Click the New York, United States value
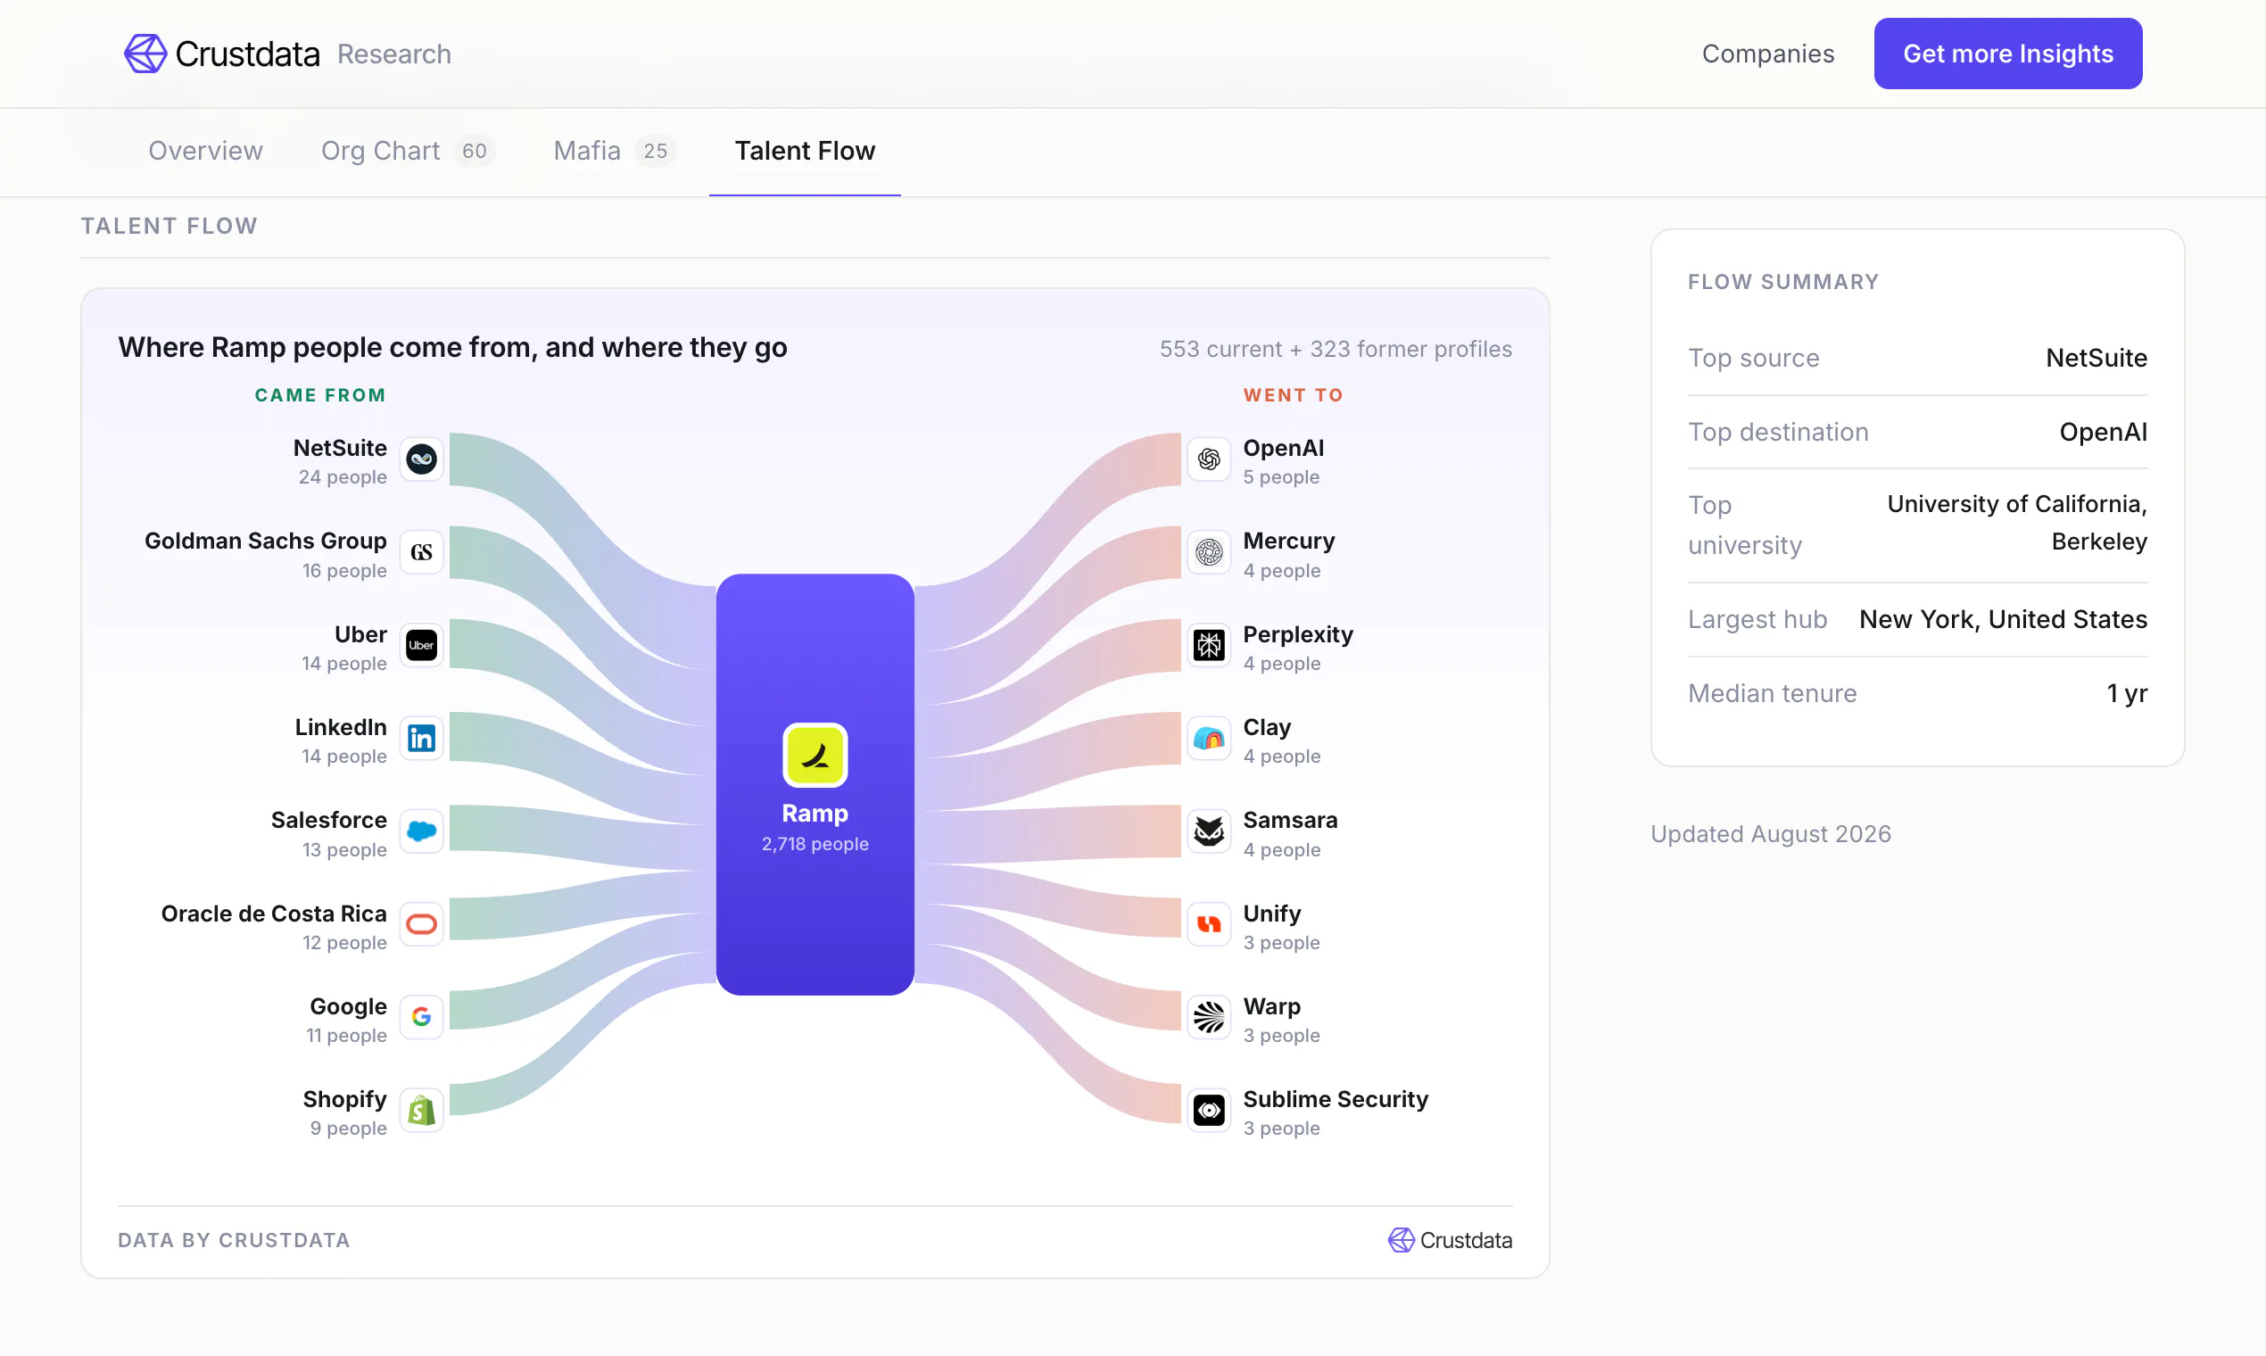2266x1356 pixels. tap(2003, 619)
